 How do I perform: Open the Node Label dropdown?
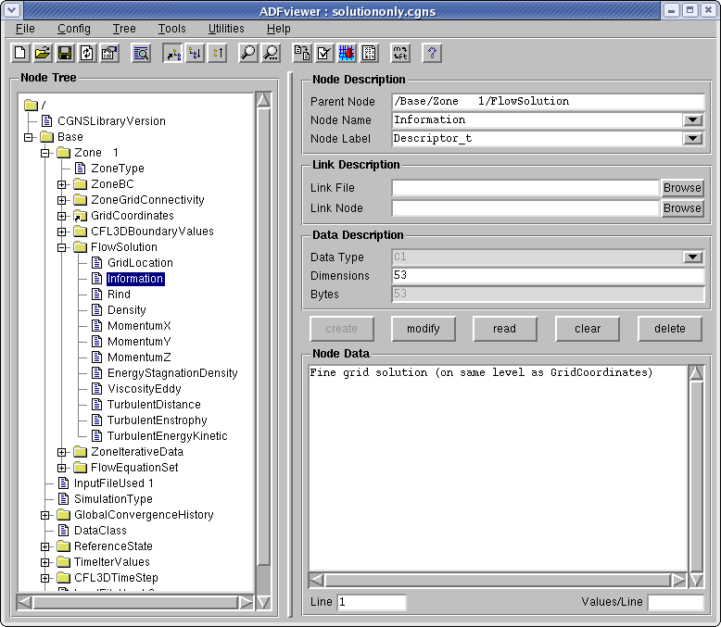coord(692,138)
